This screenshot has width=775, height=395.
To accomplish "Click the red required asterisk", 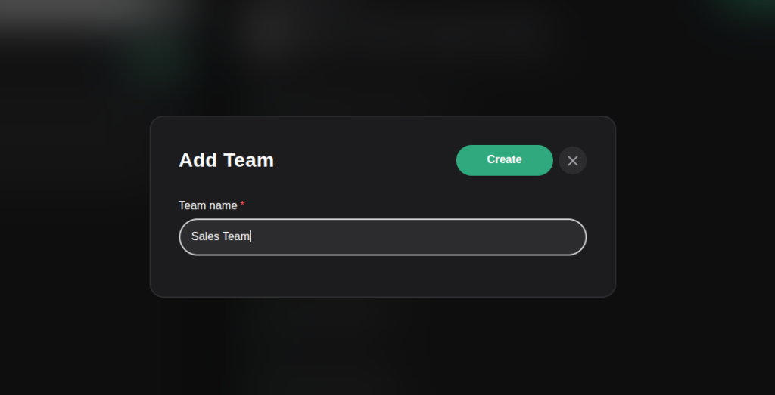I will [242, 205].
